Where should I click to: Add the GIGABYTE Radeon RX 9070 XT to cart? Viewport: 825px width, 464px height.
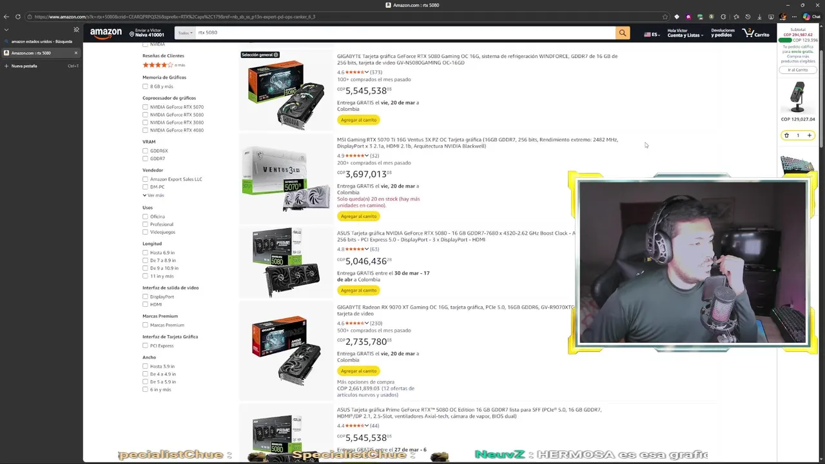[x=358, y=371]
